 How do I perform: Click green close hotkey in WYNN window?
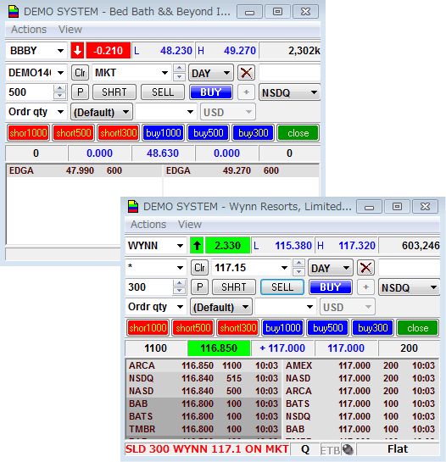[x=418, y=328]
